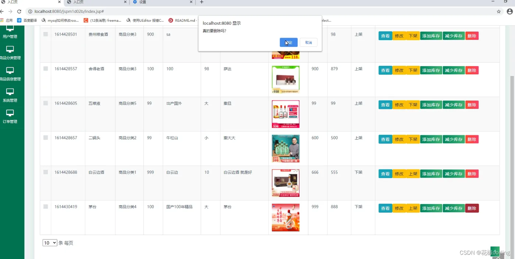Cancel deletion in the alert dialog
This screenshot has width=515, height=259.
pos(308,42)
